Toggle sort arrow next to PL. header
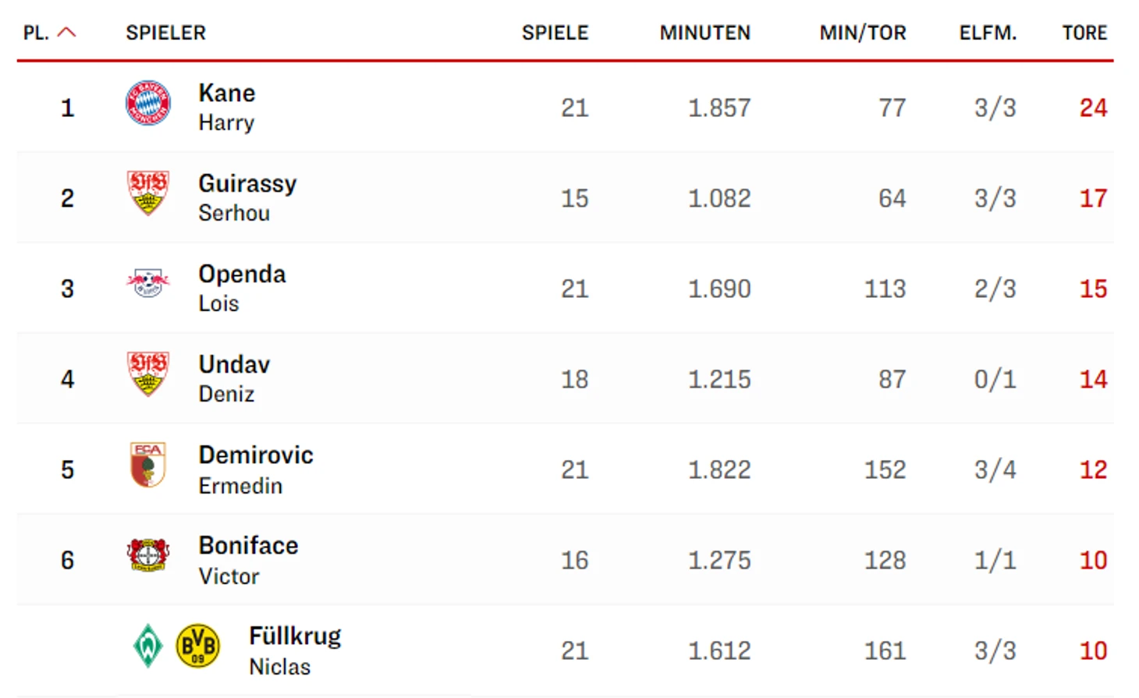 tap(67, 32)
